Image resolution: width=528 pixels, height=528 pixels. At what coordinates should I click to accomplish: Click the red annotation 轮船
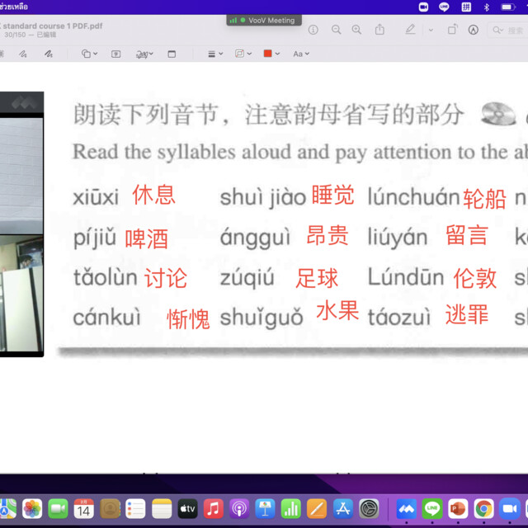484,199
